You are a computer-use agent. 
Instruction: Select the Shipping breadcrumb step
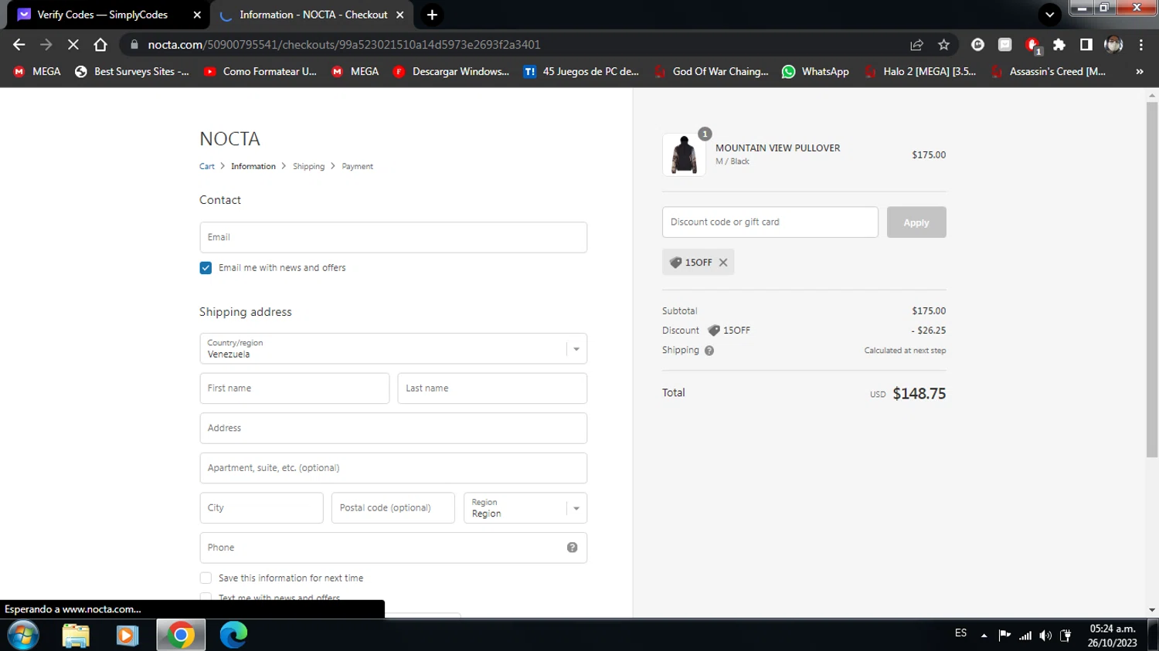click(x=308, y=167)
